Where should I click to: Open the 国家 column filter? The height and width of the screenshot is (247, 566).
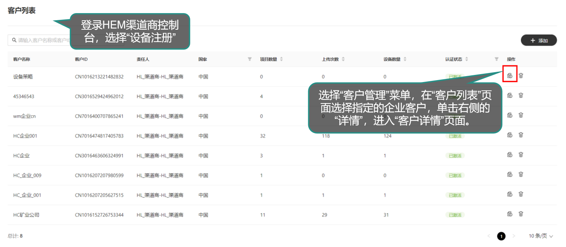[x=249, y=59]
